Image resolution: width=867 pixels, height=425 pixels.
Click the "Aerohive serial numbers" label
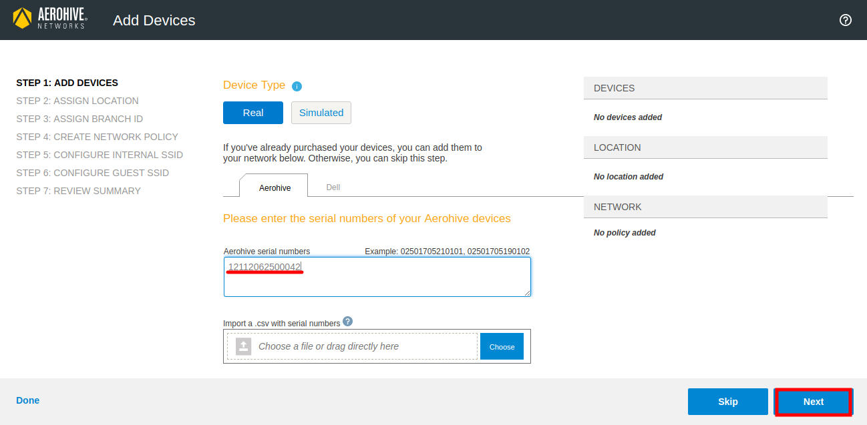point(267,252)
